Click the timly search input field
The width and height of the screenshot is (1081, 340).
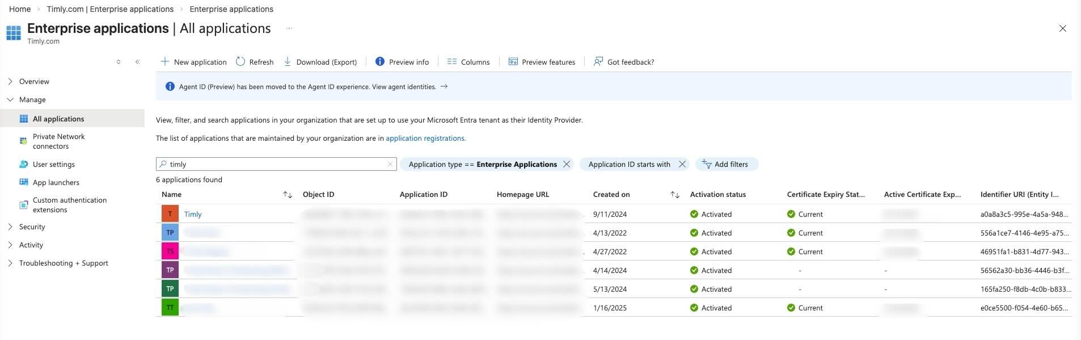click(272, 164)
